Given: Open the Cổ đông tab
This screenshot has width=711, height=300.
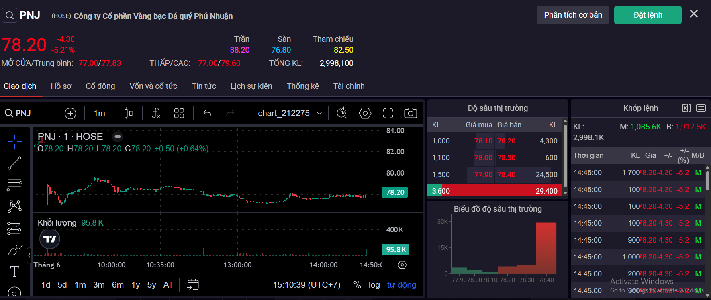Looking at the screenshot, I should click(x=100, y=86).
